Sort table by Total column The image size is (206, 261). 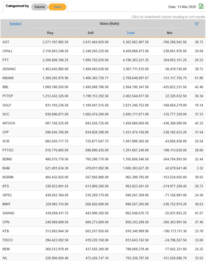pos(130,33)
